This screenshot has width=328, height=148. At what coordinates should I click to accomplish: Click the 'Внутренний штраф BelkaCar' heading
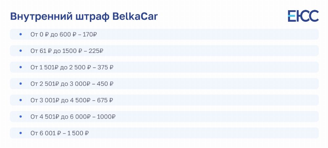coord(84,16)
